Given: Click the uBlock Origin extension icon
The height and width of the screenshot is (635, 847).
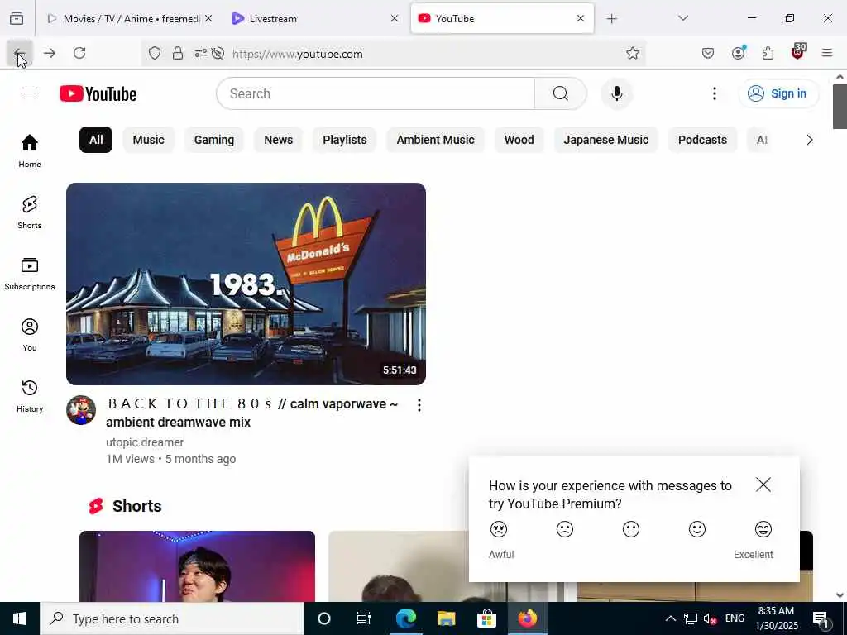Looking at the screenshot, I should pos(798,52).
